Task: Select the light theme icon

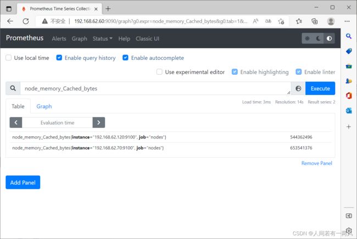Action: click(x=307, y=38)
